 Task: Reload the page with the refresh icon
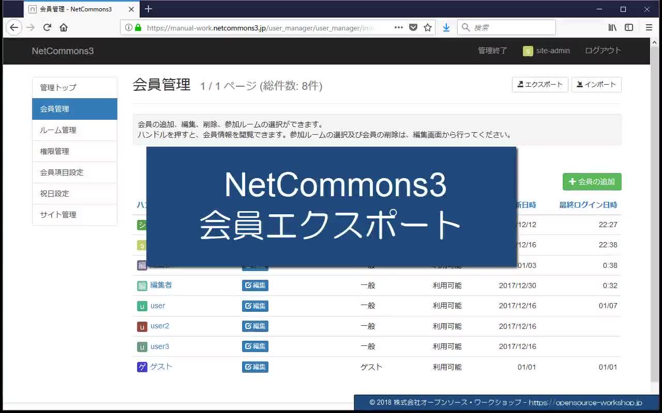tap(47, 28)
